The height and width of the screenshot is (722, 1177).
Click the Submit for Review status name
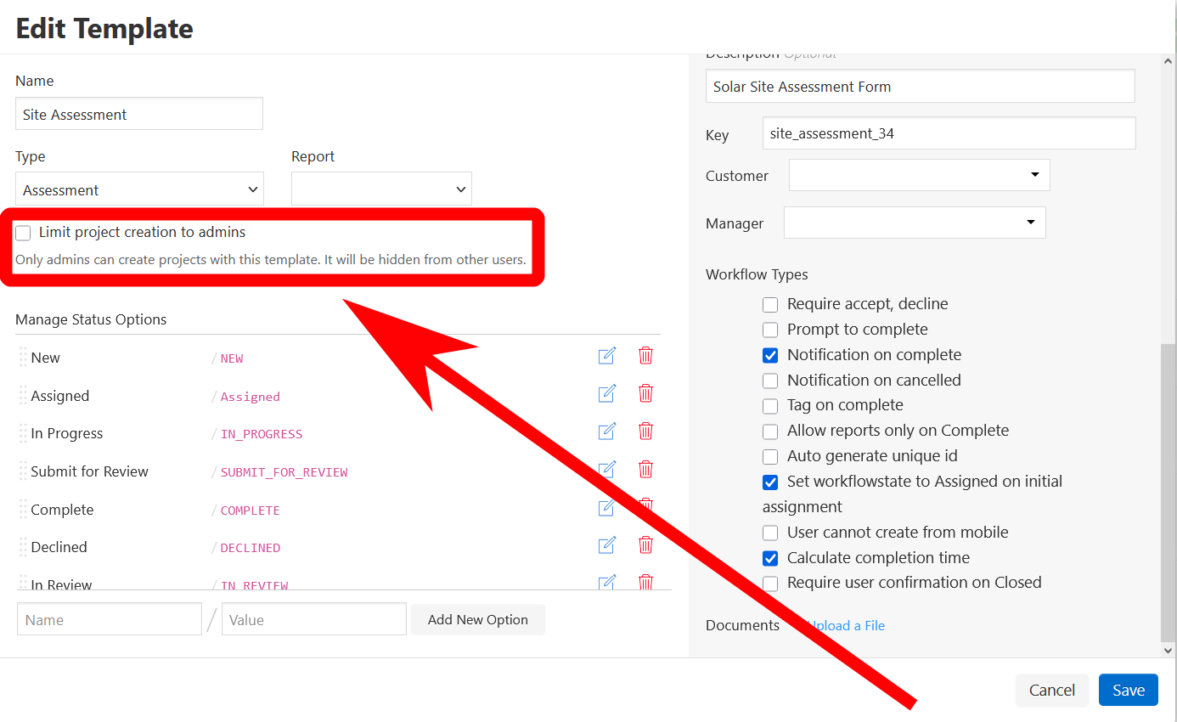89,471
